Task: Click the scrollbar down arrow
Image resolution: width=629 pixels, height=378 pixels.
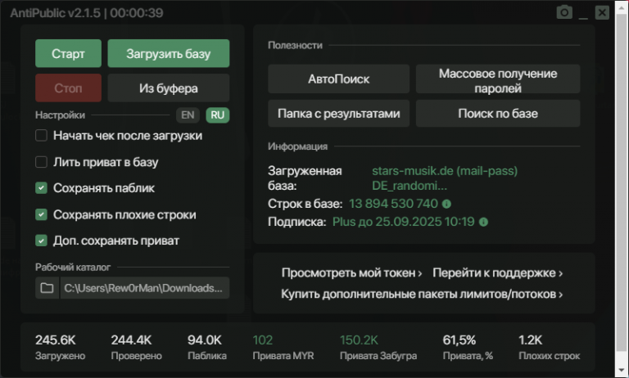Action: tap(622, 370)
